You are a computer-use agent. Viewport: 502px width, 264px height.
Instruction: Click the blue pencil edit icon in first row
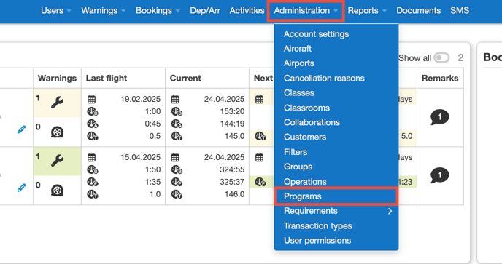coord(21,129)
